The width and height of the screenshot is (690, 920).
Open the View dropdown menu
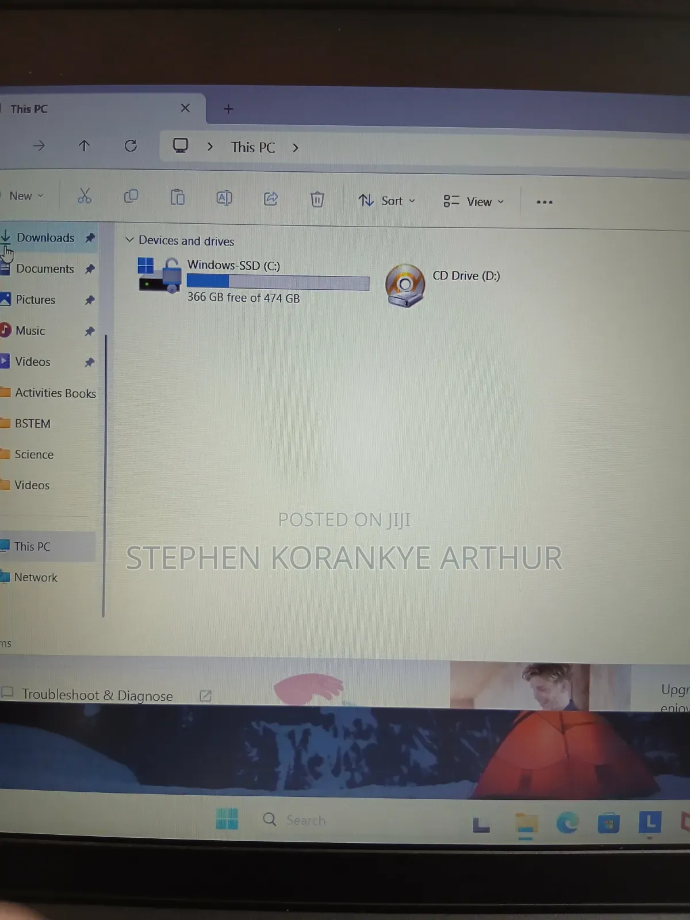[473, 201]
